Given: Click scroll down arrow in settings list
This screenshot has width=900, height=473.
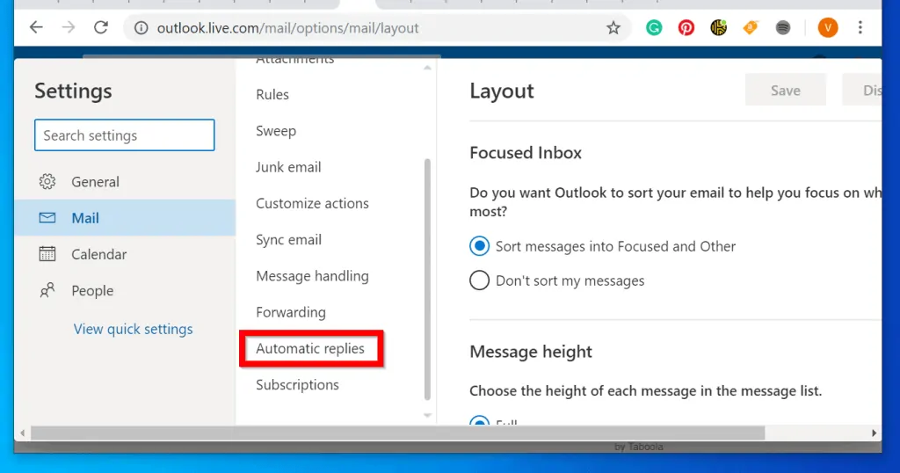Looking at the screenshot, I should pos(427,415).
